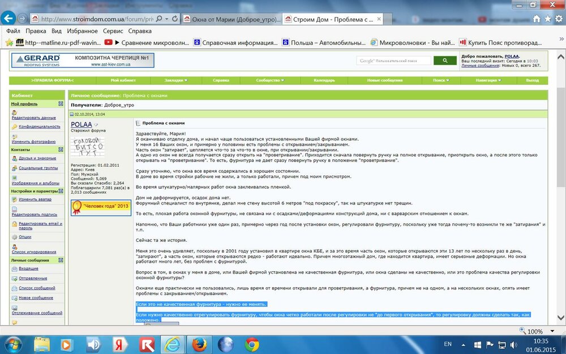Launch Firefox from the taskbar
This screenshot has height=354, width=566.
199,345
